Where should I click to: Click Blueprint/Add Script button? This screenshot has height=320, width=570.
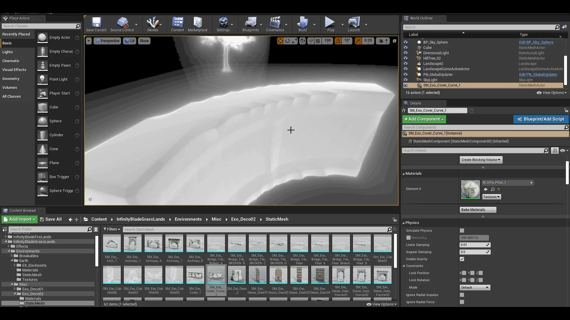tap(541, 119)
